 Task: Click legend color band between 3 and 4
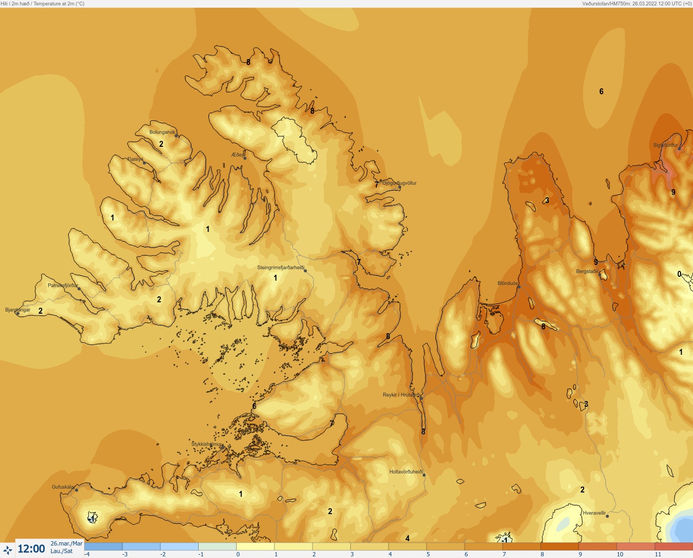(x=369, y=547)
